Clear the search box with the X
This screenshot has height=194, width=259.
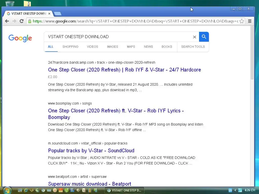(195, 37)
